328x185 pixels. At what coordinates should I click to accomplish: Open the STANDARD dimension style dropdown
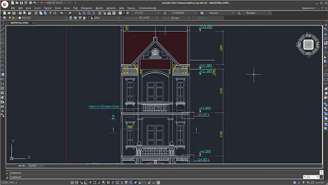pos(196,13)
